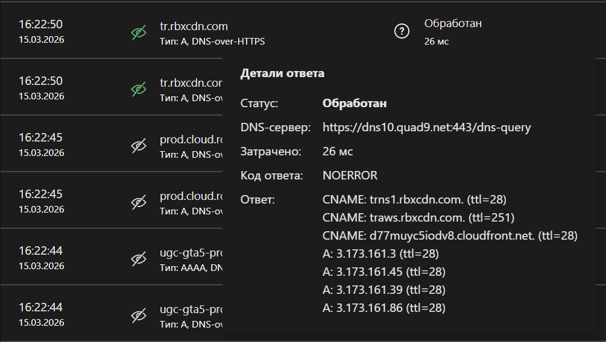Click the CNAME trns1.rbxcdn.com answer line

pos(414,199)
